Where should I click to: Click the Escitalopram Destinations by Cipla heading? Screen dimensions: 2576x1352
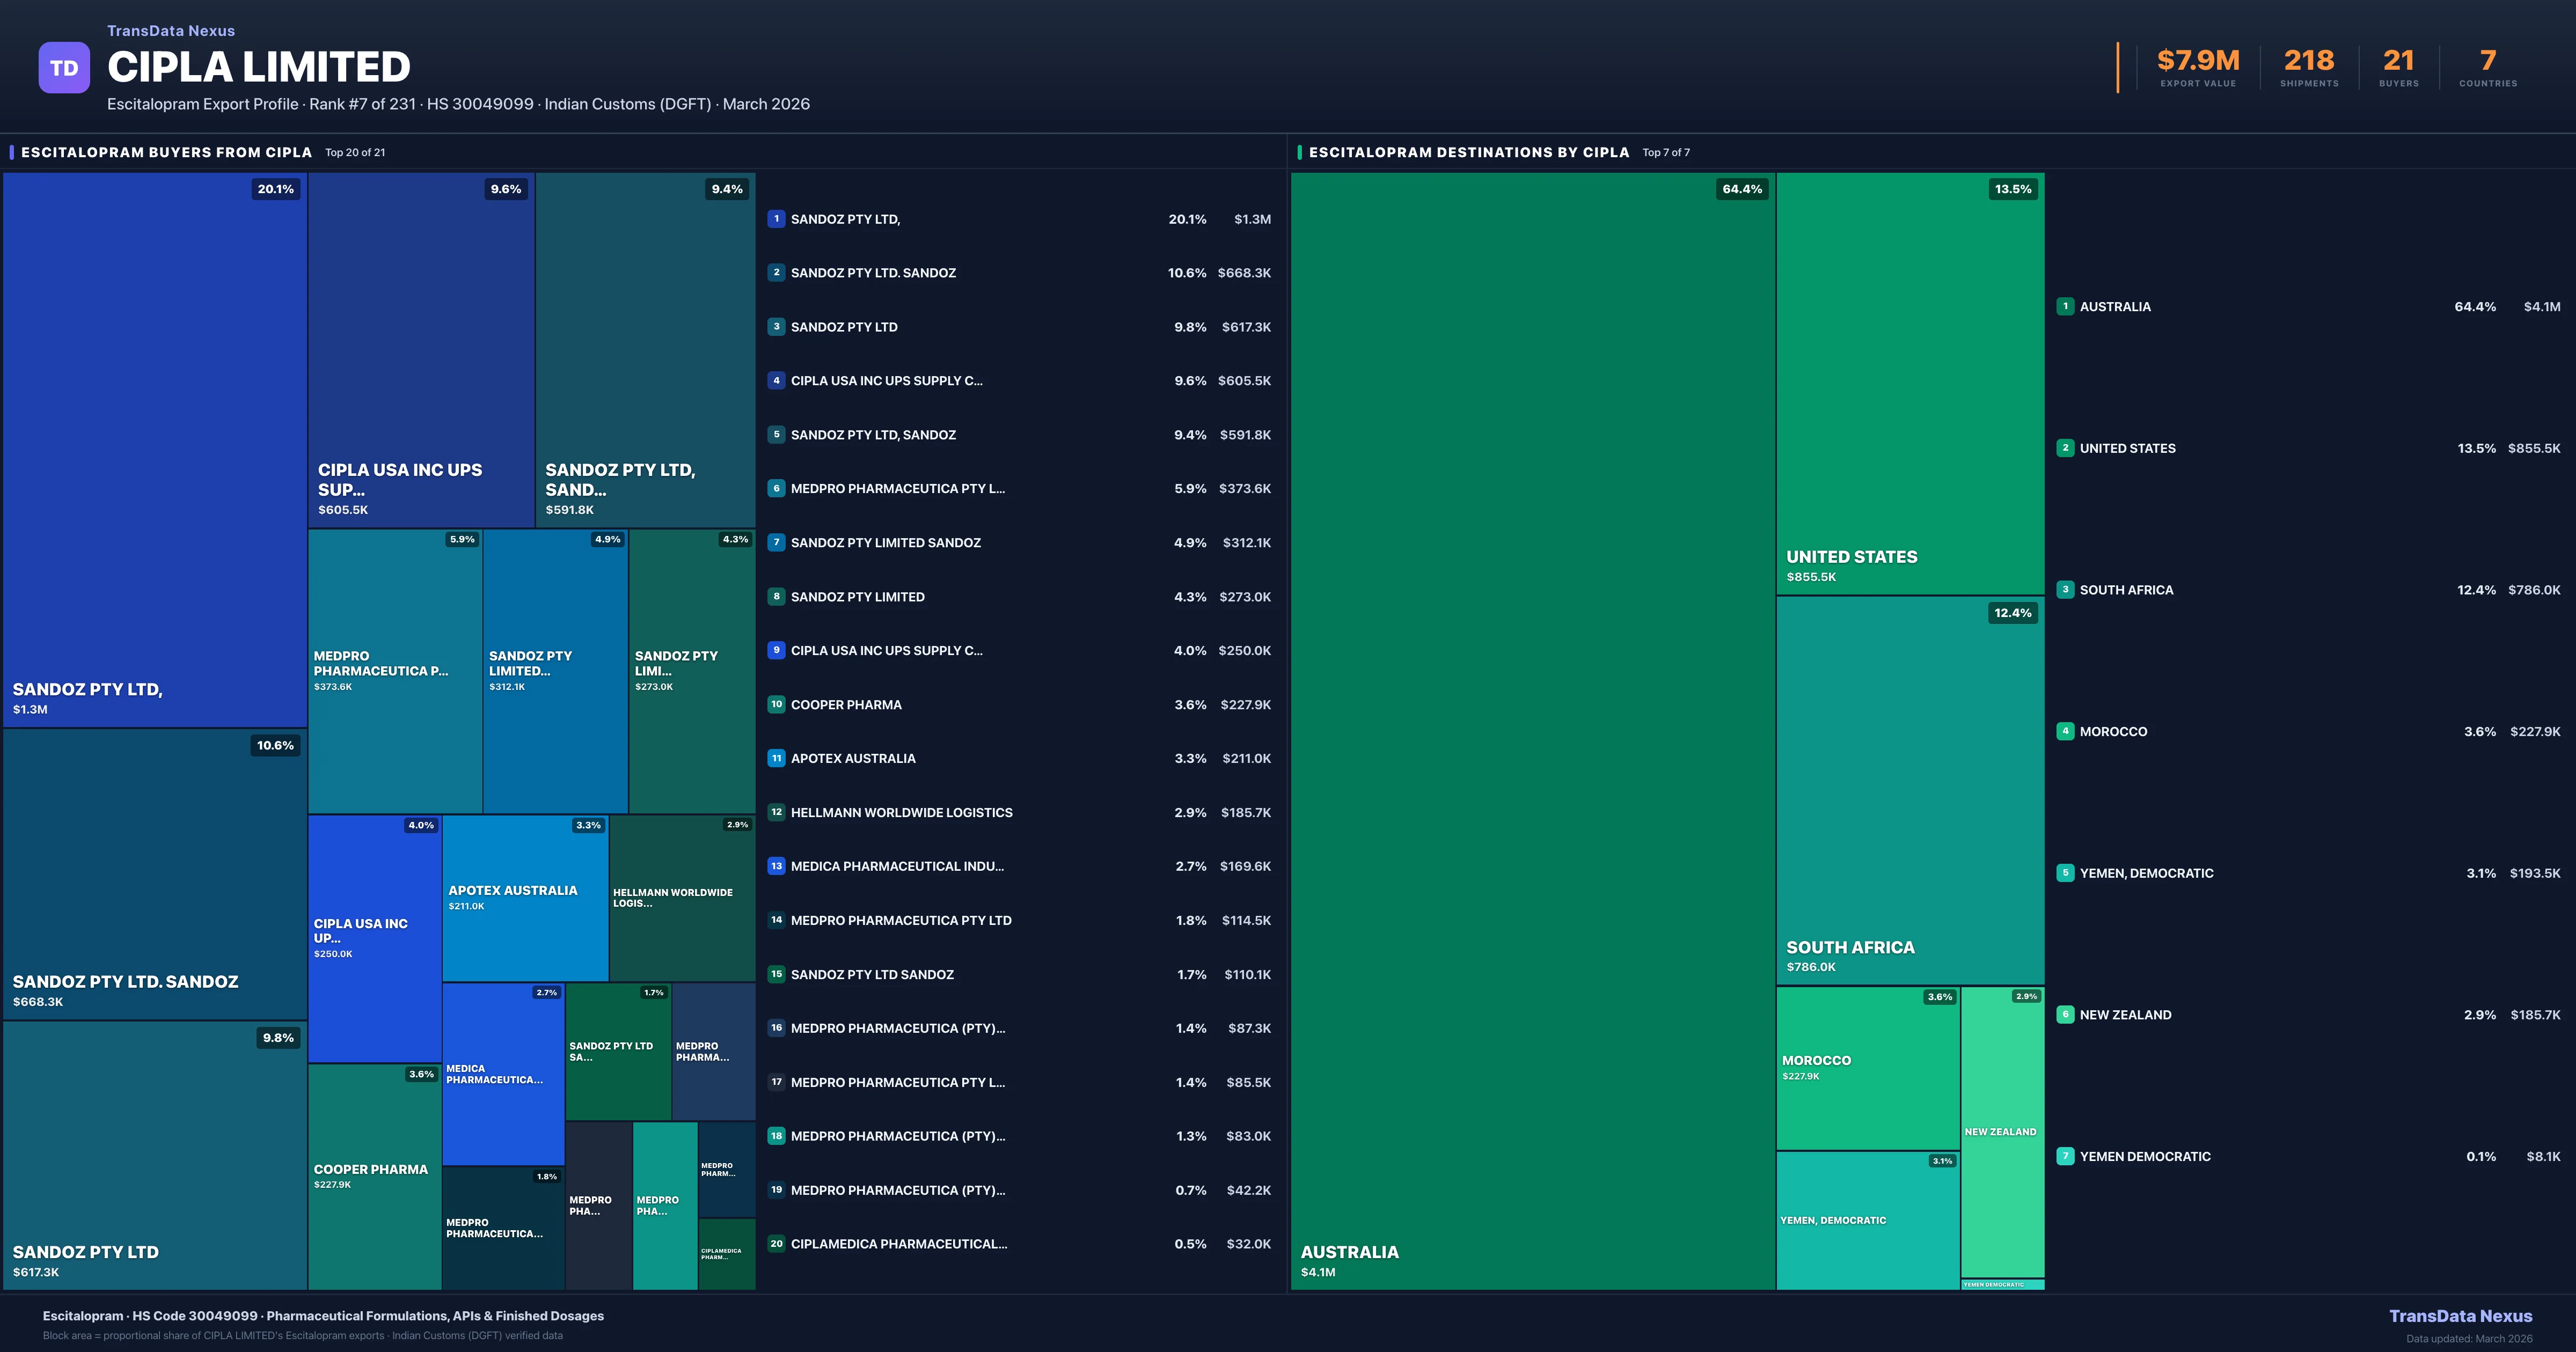(x=1468, y=152)
